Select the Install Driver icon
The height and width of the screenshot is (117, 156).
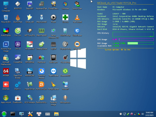pos(30,86)
